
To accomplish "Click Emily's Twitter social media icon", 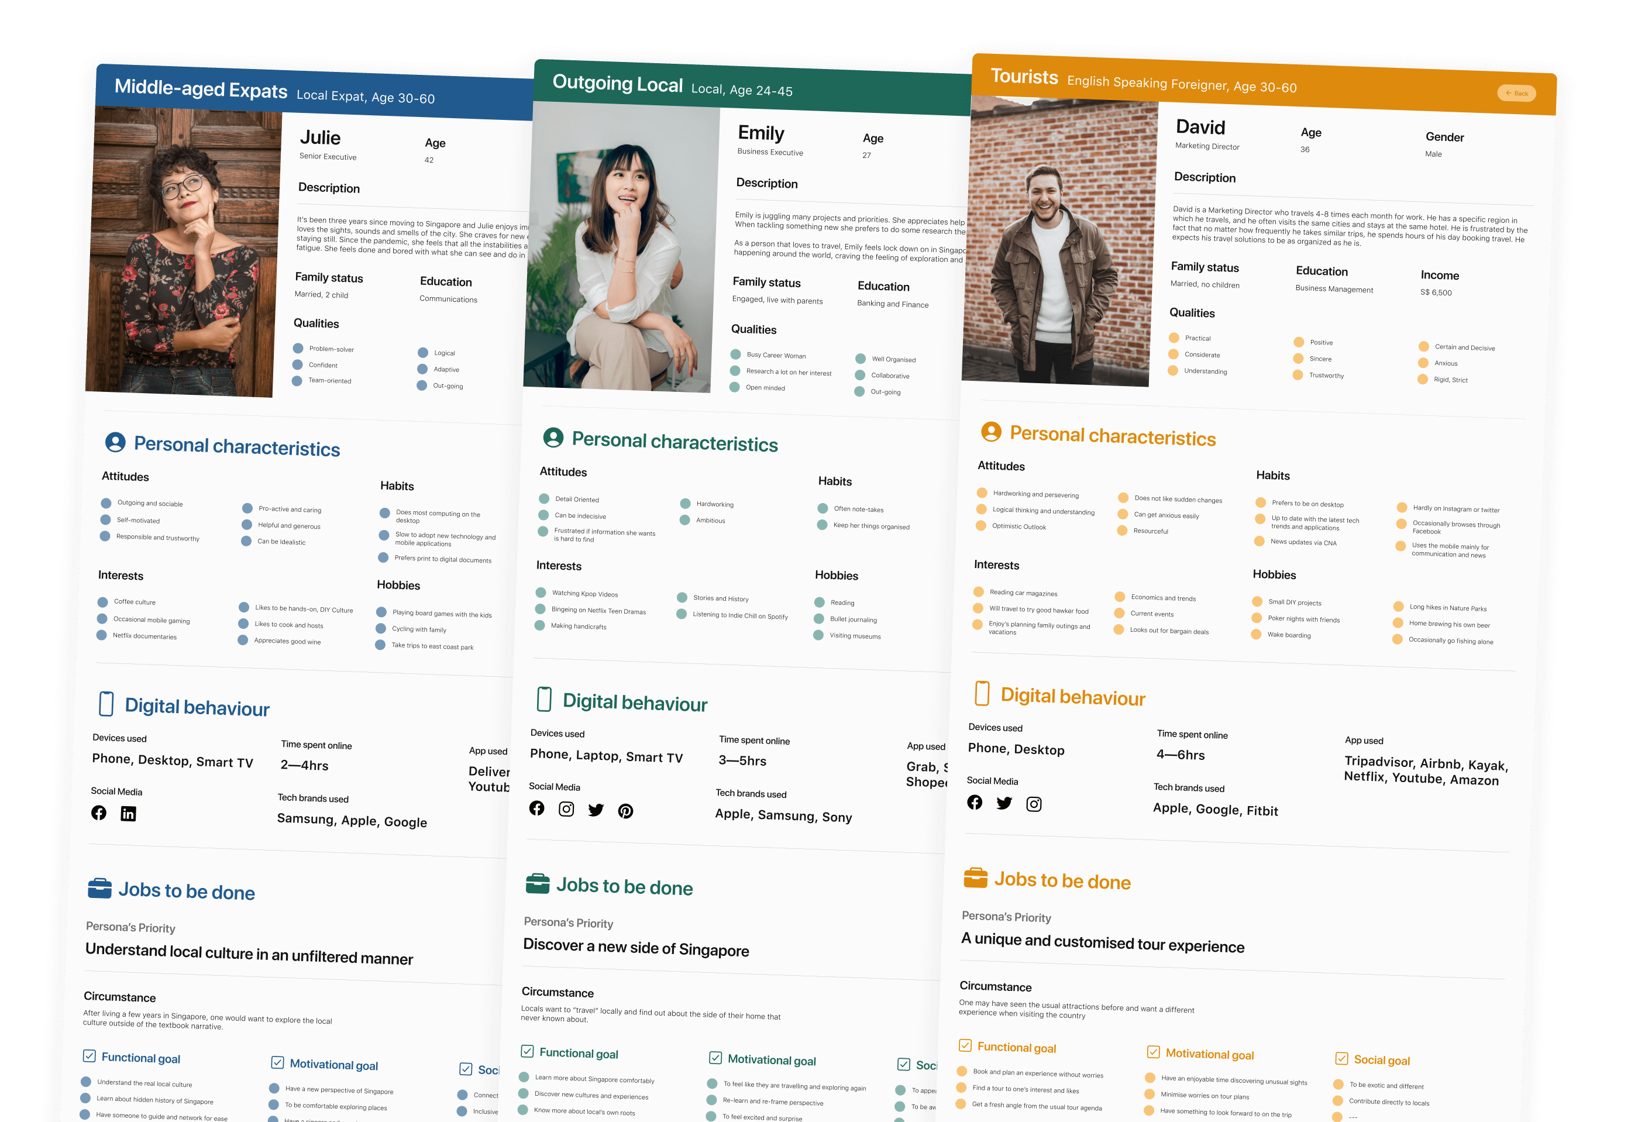I will 596,809.
